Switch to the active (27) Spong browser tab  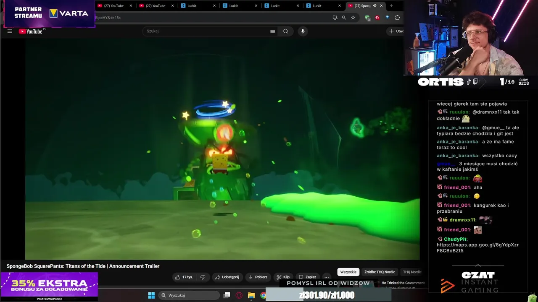[362, 6]
